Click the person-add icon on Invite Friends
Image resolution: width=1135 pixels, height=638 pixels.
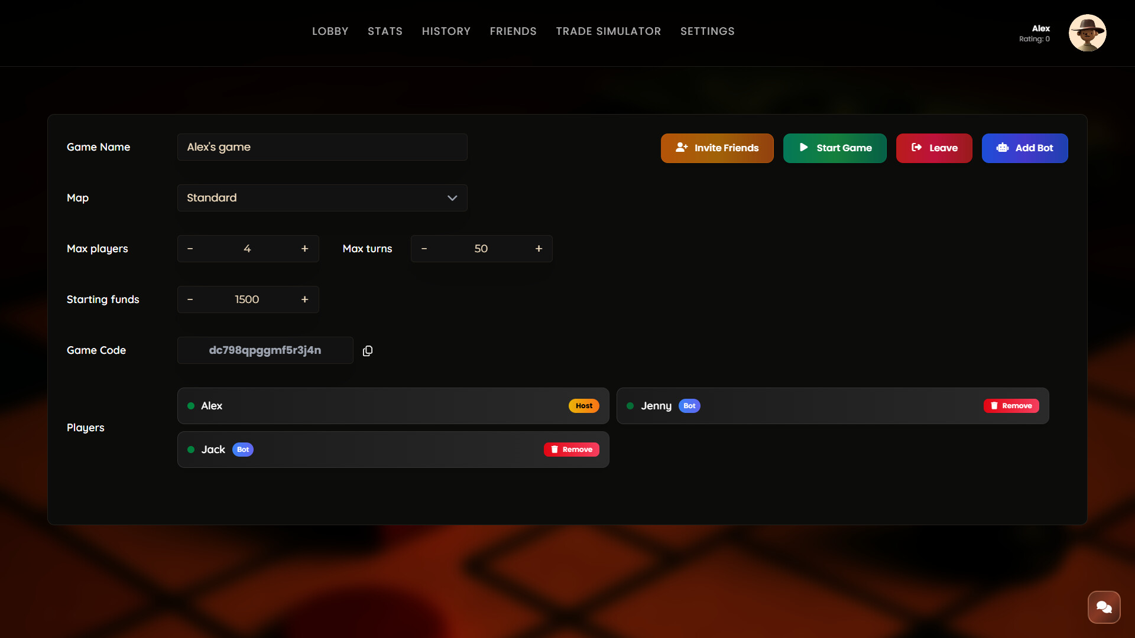coord(681,148)
